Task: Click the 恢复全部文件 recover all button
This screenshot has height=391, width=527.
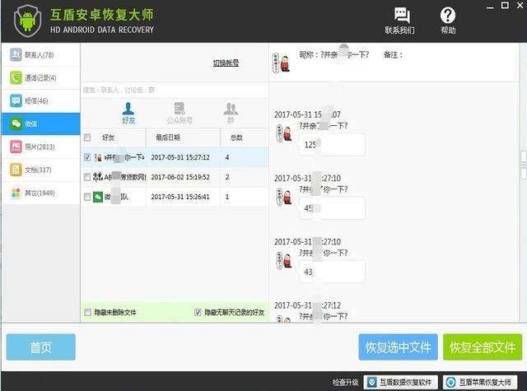Action: tap(483, 347)
